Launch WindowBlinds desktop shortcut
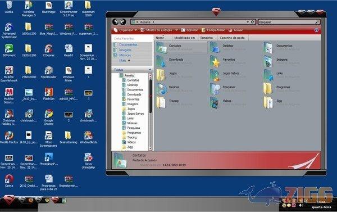 (88, 138)
